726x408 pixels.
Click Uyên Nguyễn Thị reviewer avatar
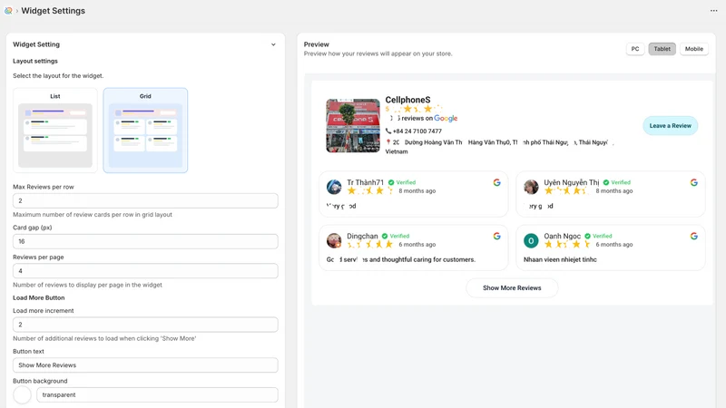click(x=531, y=187)
